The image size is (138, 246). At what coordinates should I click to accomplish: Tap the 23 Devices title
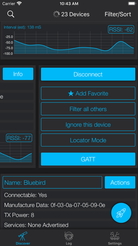pyautogui.click(x=75, y=14)
